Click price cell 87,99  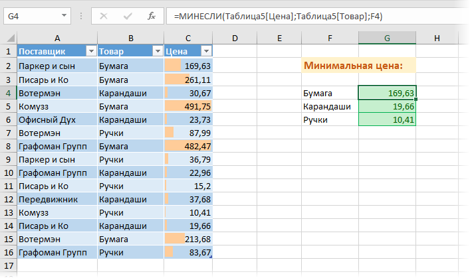click(188, 133)
